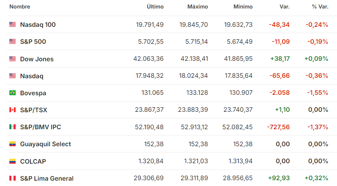Sort by the Último column header
The image size is (337, 186).
[x=155, y=7]
